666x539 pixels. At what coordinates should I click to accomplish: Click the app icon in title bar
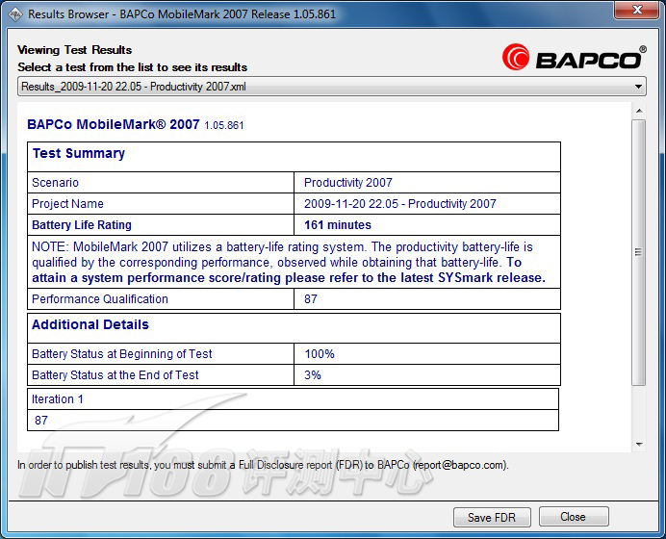point(15,14)
